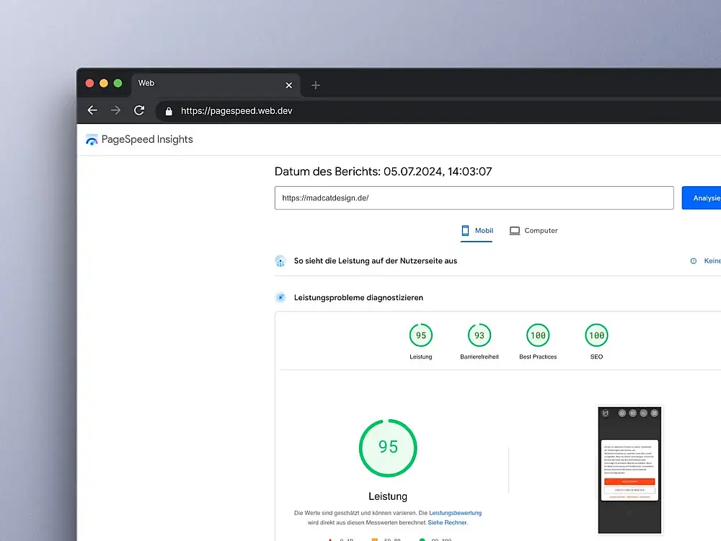The width and height of the screenshot is (721, 541).
Task: Open the 'Siehe Rechner' link
Action: point(447,522)
